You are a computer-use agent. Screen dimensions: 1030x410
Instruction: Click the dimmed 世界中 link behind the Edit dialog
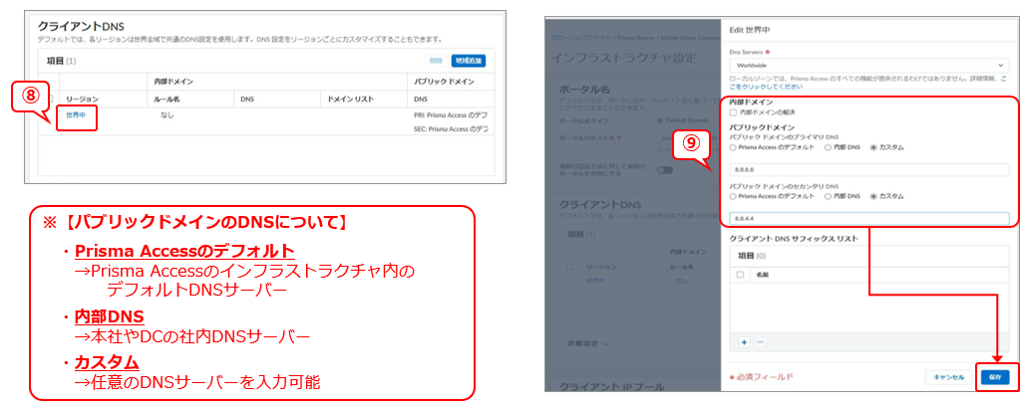(x=596, y=280)
